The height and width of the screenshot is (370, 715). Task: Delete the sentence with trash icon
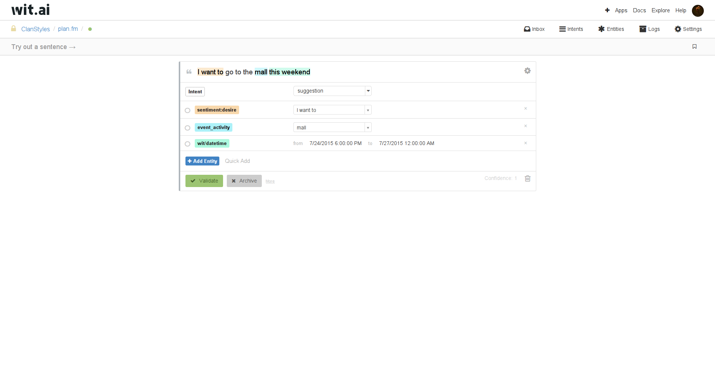[528, 178]
